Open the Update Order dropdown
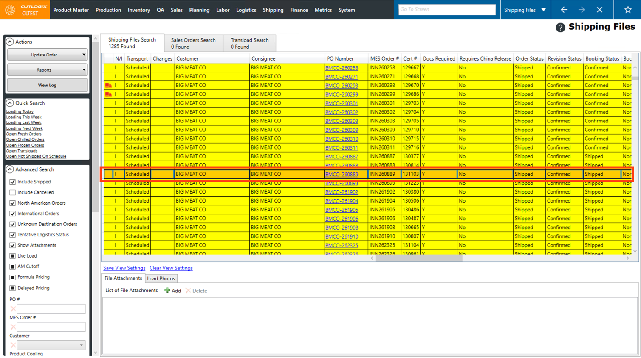 pos(47,55)
